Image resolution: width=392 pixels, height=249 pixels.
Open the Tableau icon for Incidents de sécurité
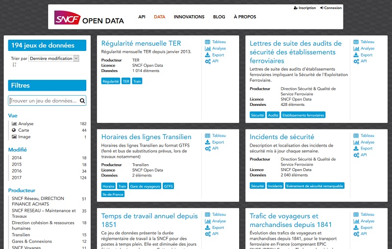(356, 136)
